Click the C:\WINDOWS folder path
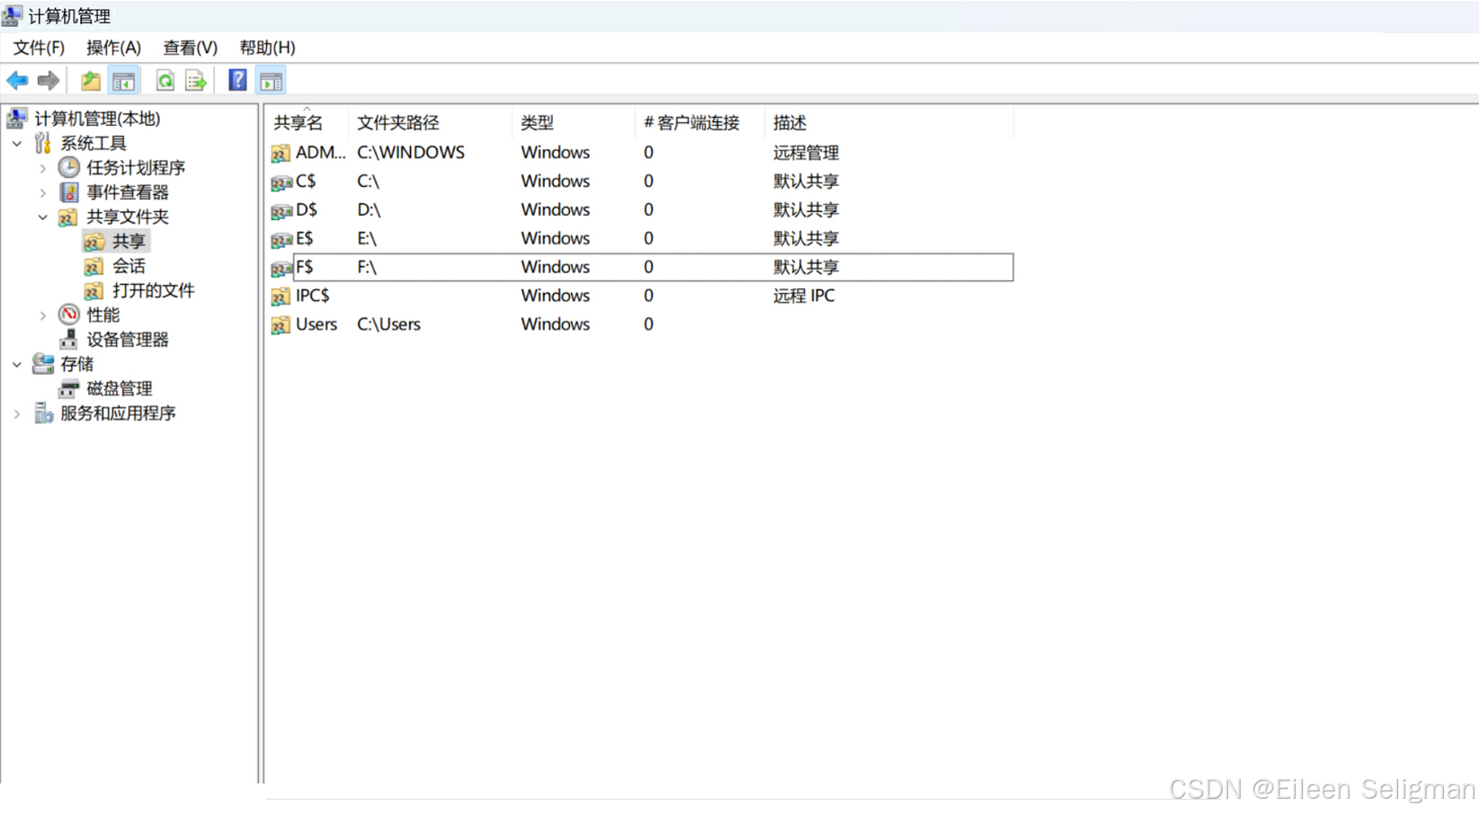This screenshot has height=814, width=1479. coord(411,153)
